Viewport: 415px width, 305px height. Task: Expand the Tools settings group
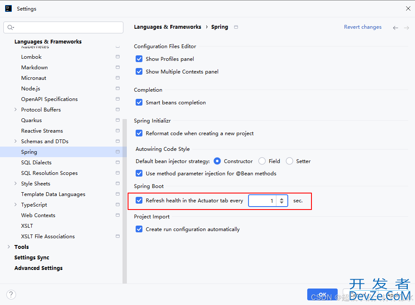tap(9, 247)
